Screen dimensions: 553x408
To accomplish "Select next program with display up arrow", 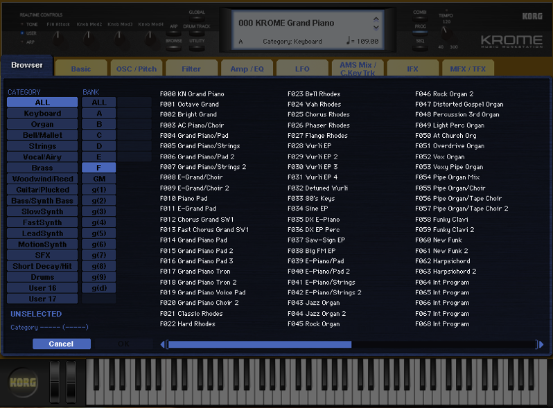I will pos(376,19).
